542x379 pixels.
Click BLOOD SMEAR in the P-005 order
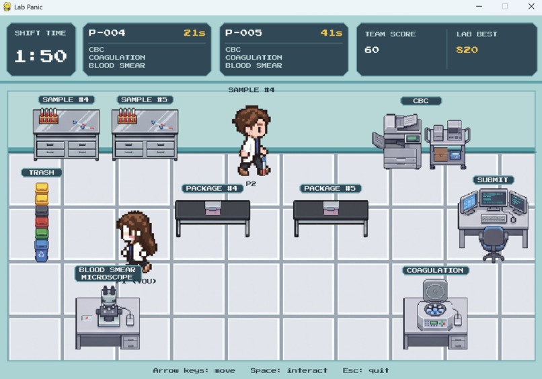[254, 65]
